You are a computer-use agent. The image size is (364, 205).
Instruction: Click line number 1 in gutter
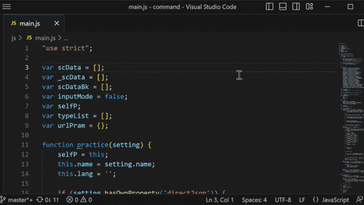tap(27, 48)
